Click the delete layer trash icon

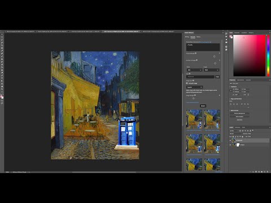pyautogui.click(x=268, y=172)
